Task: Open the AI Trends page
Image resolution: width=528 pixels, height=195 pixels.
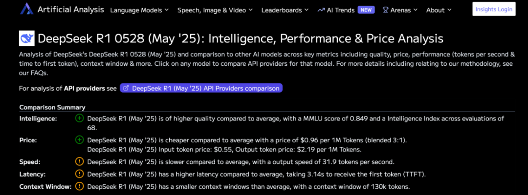Action: click(336, 10)
